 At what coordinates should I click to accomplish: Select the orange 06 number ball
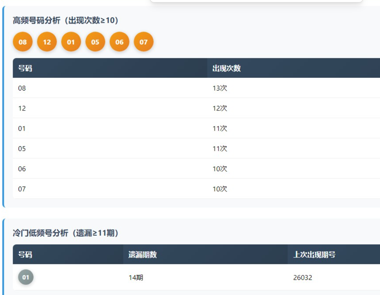click(119, 42)
